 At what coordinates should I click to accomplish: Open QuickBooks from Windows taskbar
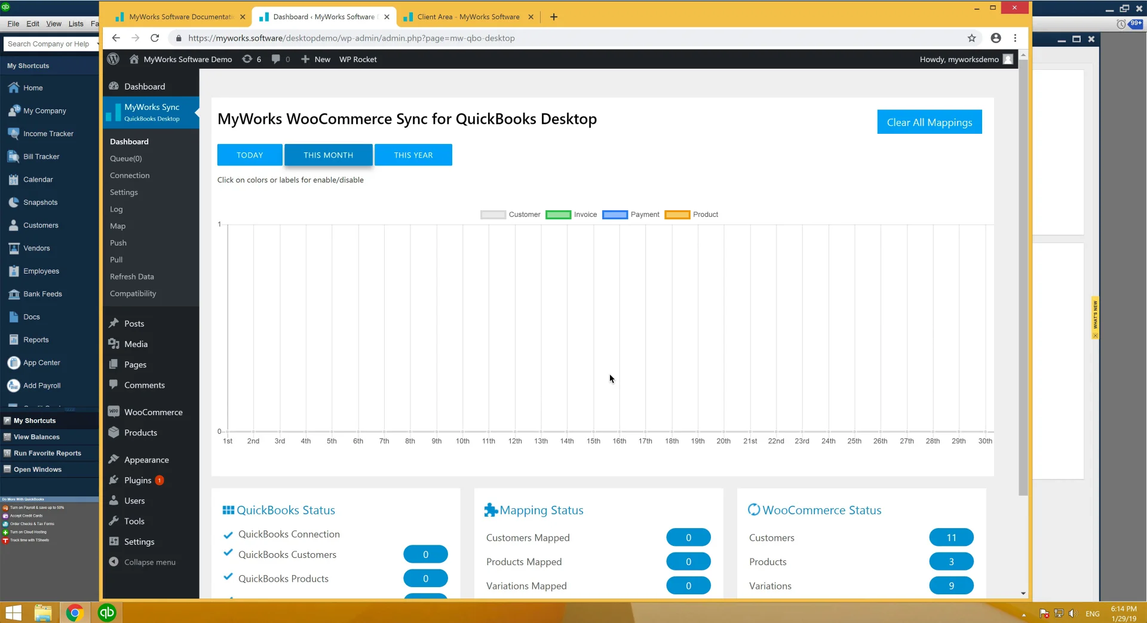(x=107, y=613)
